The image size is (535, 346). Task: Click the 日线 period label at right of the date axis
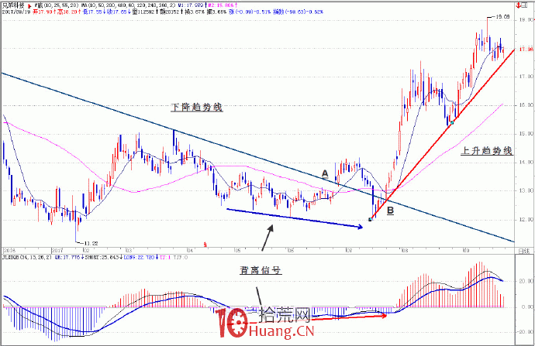click(x=523, y=251)
